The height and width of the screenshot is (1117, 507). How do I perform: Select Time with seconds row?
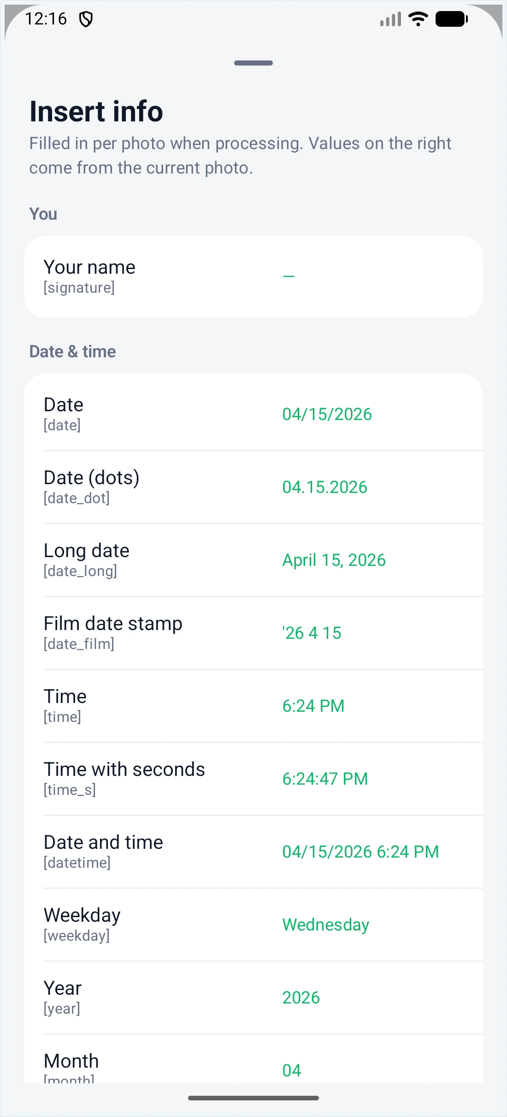[253, 779]
